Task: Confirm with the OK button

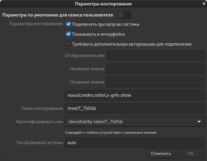Action: click(190, 153)
